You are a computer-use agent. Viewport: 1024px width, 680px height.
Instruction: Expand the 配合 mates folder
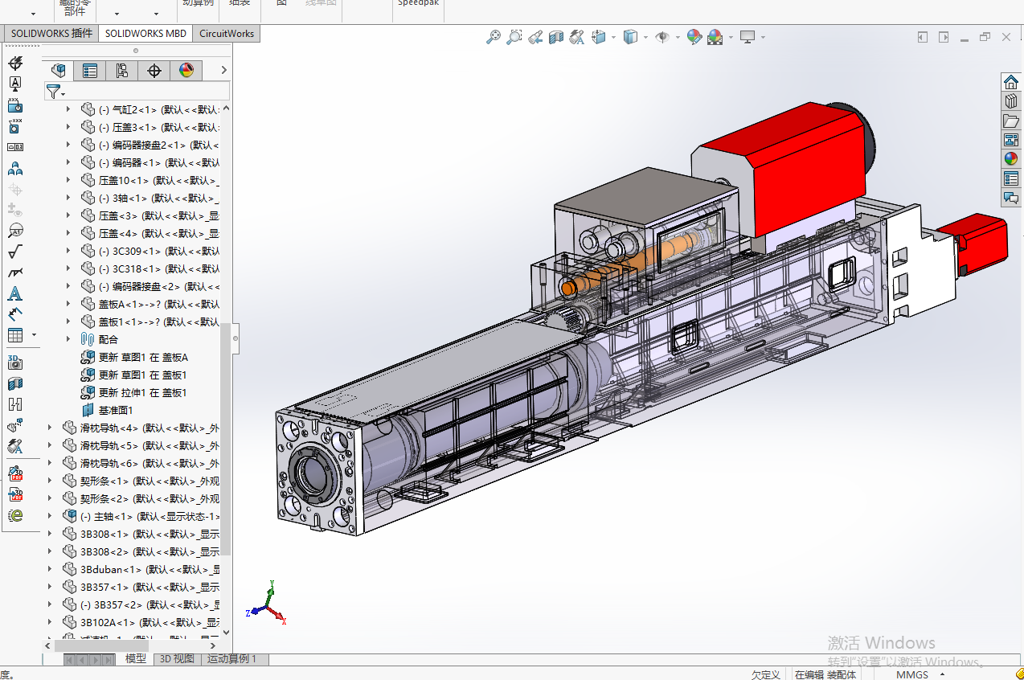click(68, 339)
